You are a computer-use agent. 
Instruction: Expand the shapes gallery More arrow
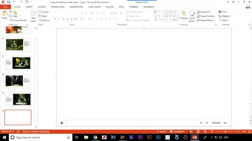click(178, 20)
